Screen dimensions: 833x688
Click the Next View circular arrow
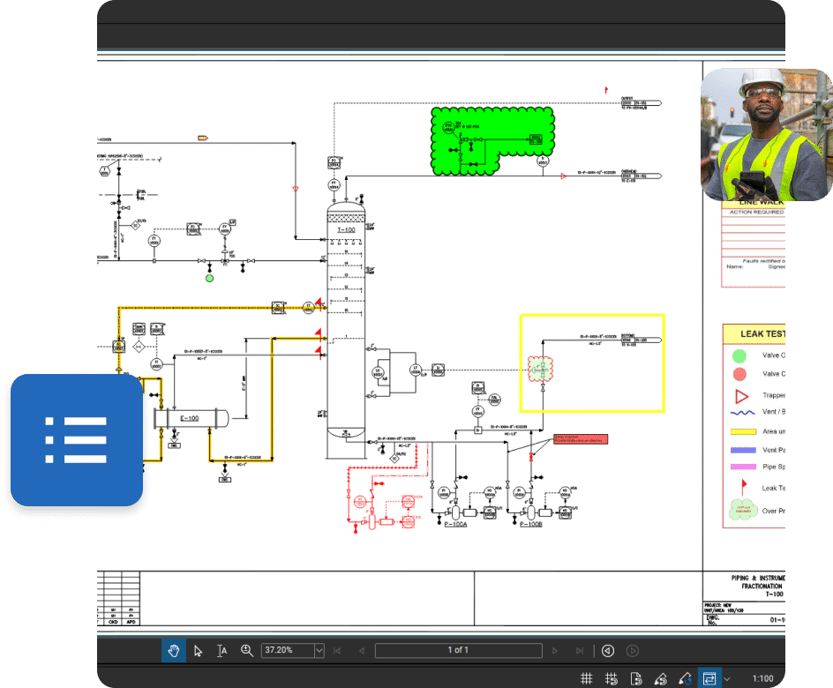(632, 651)
